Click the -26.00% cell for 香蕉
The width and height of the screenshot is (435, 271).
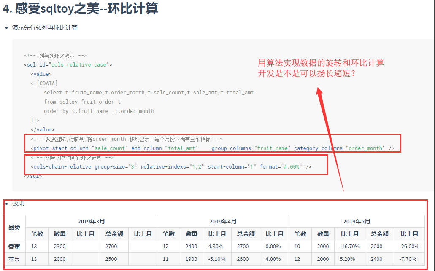pos(410,246)
